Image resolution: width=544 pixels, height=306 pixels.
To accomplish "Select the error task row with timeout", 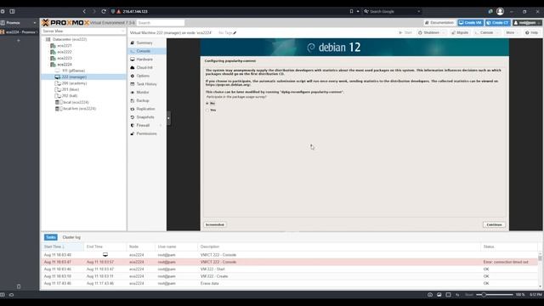I will tap(289, 262).
